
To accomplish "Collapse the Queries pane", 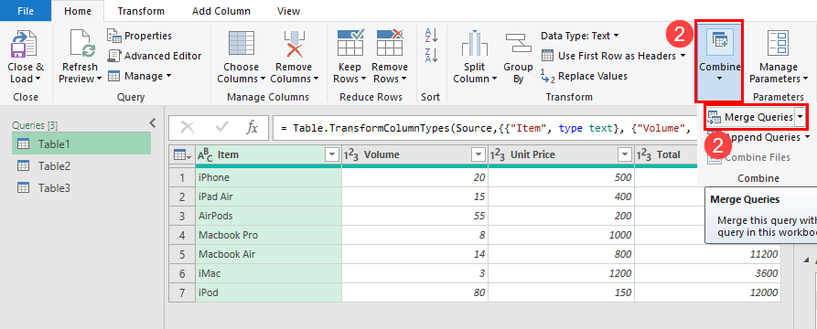I will coord(153,122).
